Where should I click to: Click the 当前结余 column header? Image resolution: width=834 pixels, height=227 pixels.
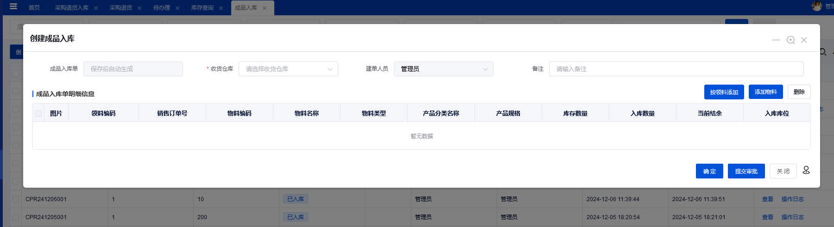[710, 113]
